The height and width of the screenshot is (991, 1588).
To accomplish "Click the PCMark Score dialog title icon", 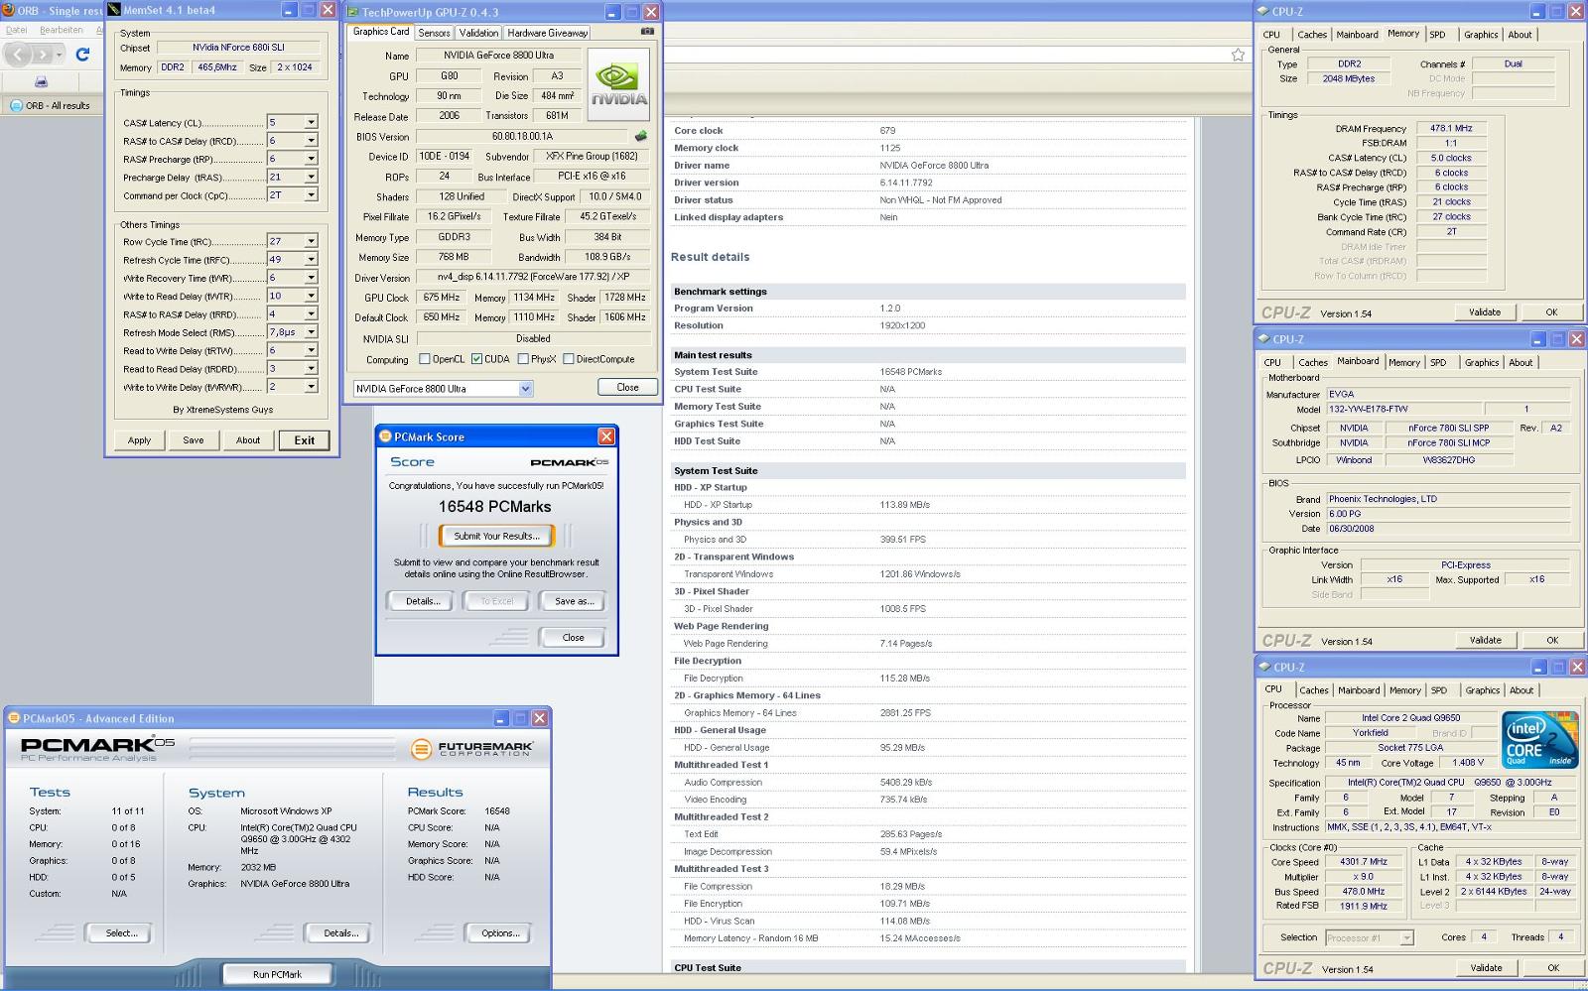I will [385, 436].
